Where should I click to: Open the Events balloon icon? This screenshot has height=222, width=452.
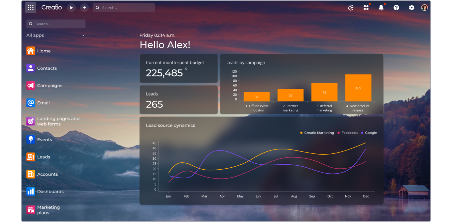pyautogui.click(x=31, y=139)
